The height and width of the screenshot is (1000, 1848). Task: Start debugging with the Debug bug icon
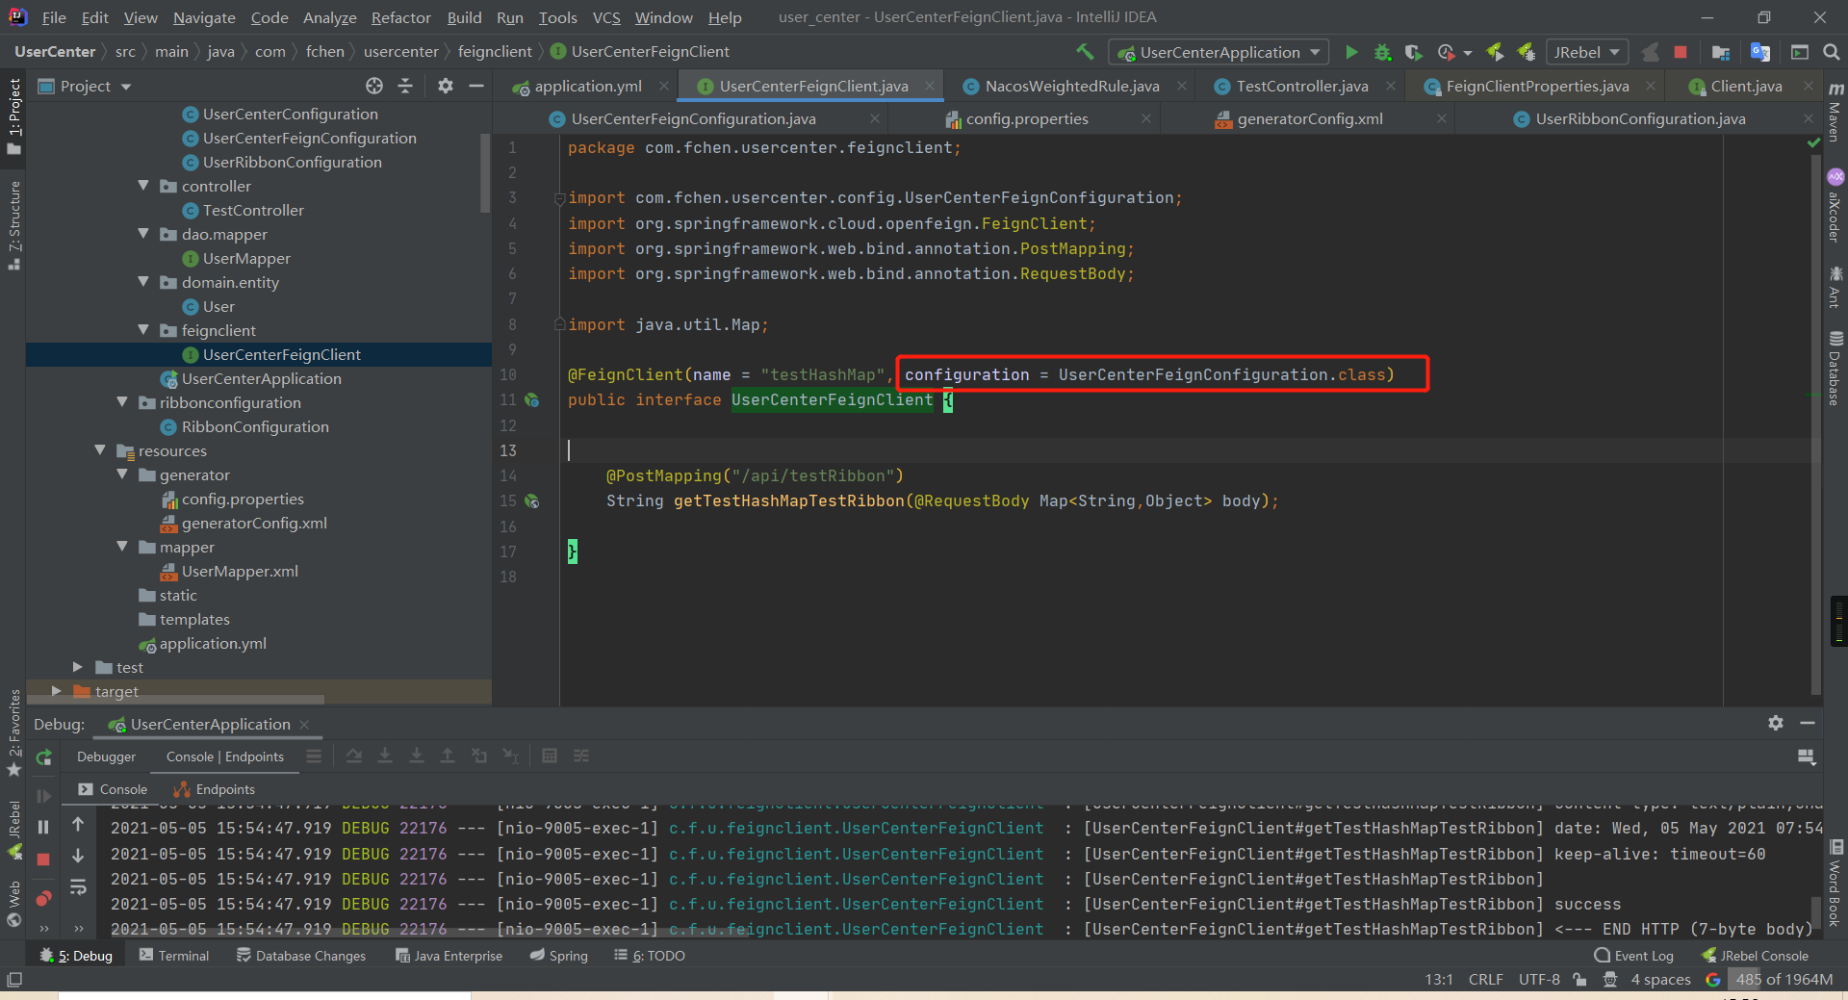pos(1383,52)
